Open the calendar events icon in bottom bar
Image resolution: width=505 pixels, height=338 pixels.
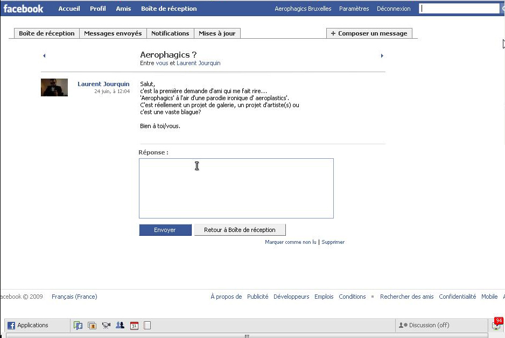pyautogui.click(x=134, y=325)
